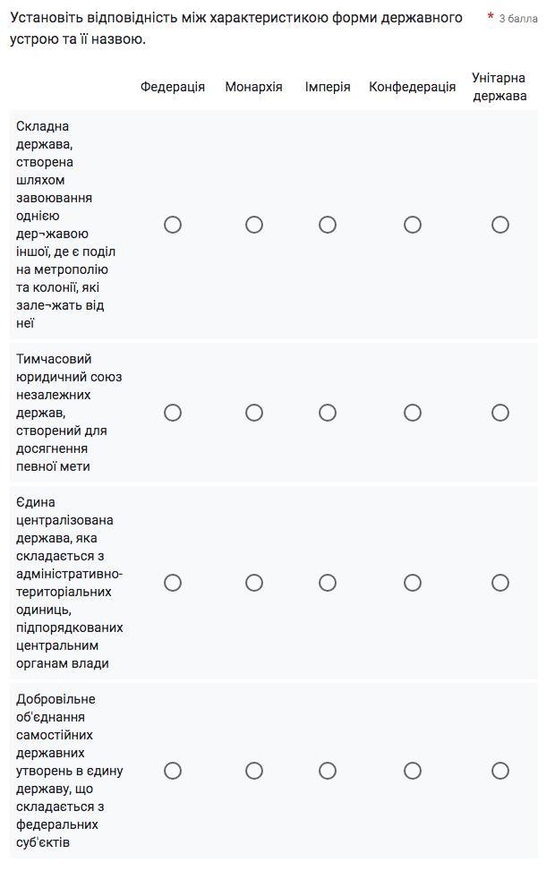Select Конфедерація for the colonies and metropolis row

413,225
